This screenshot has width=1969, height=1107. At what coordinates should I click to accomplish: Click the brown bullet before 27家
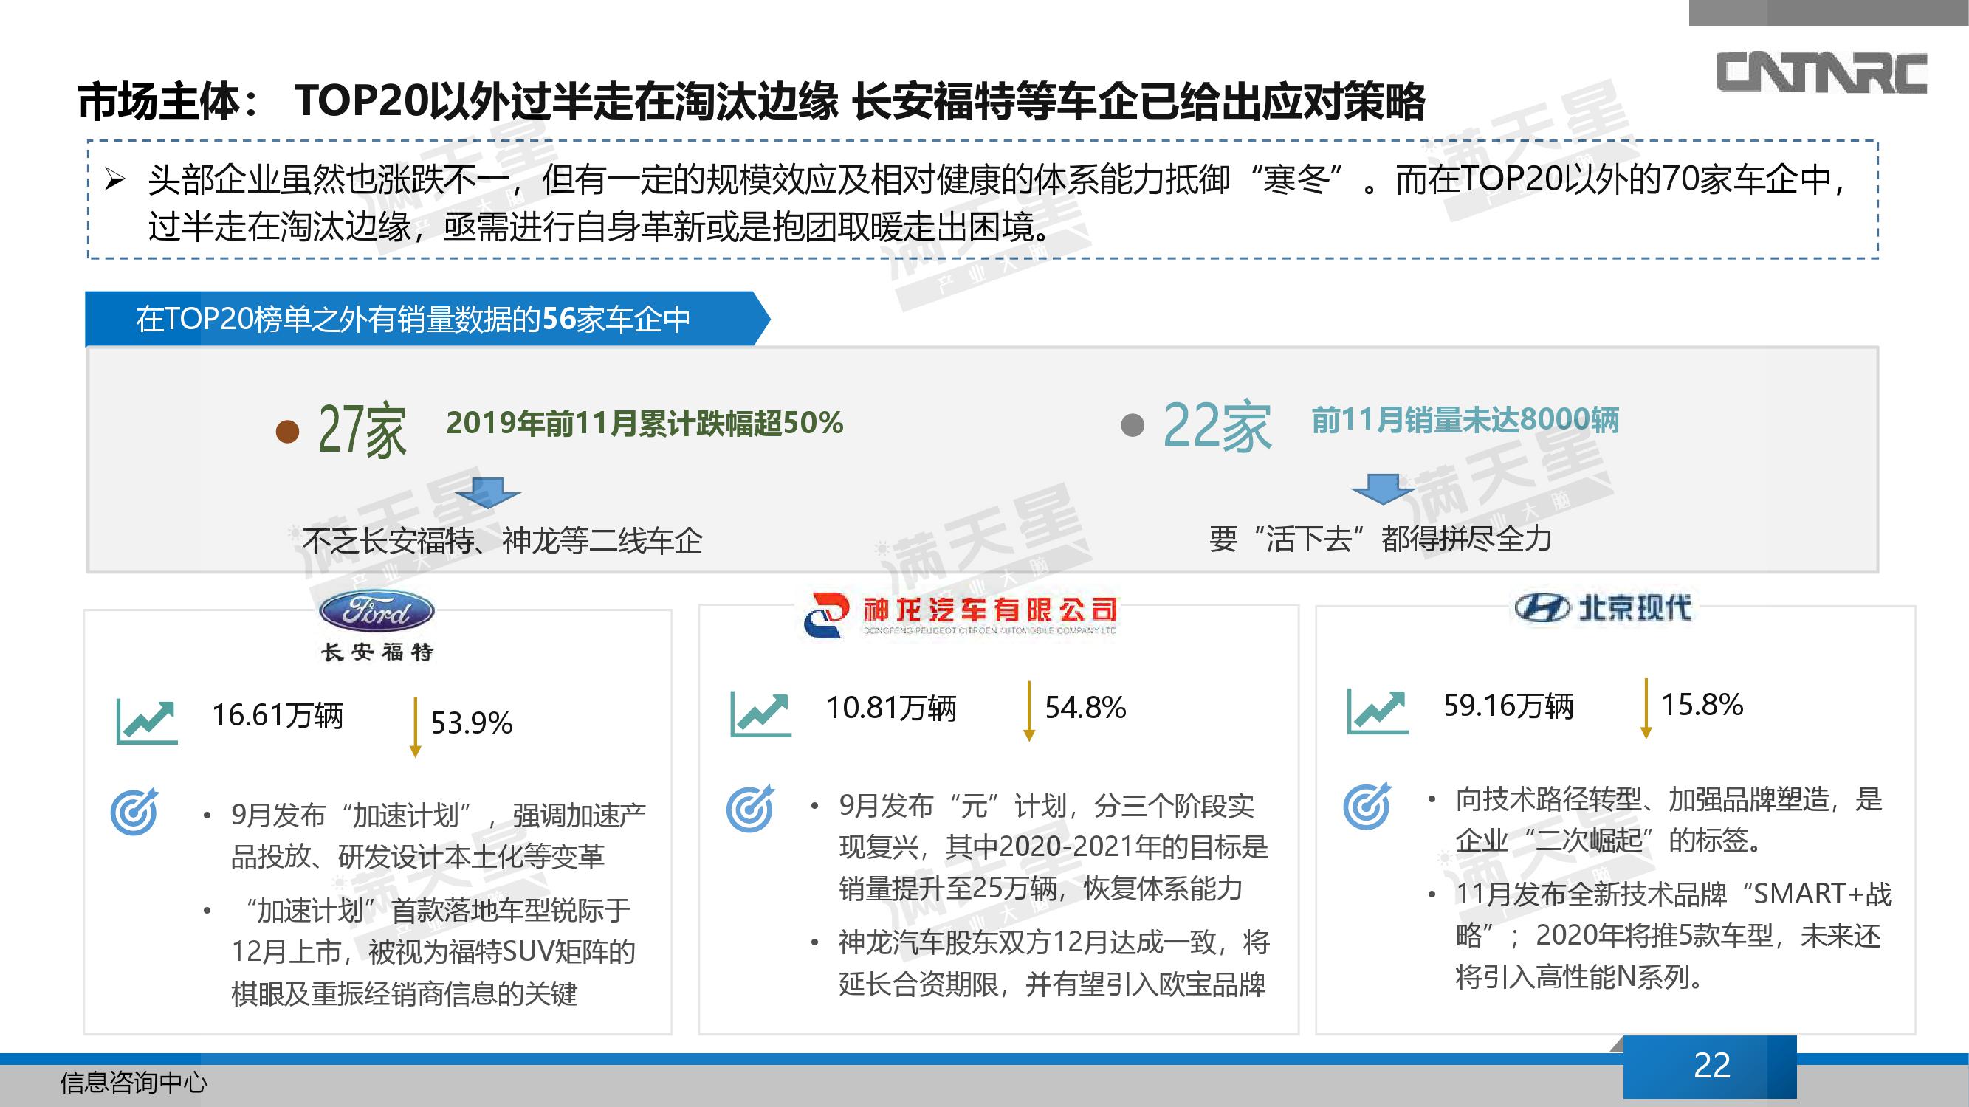(287, 432)
